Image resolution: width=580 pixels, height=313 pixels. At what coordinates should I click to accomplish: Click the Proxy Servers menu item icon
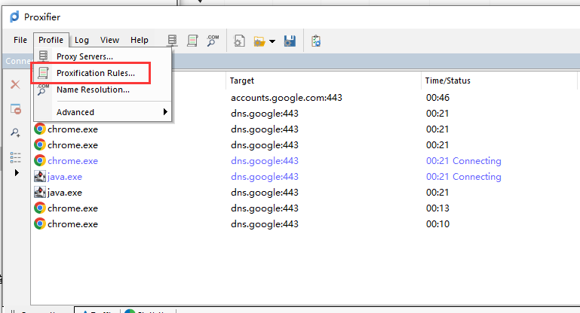click(43, 56)
